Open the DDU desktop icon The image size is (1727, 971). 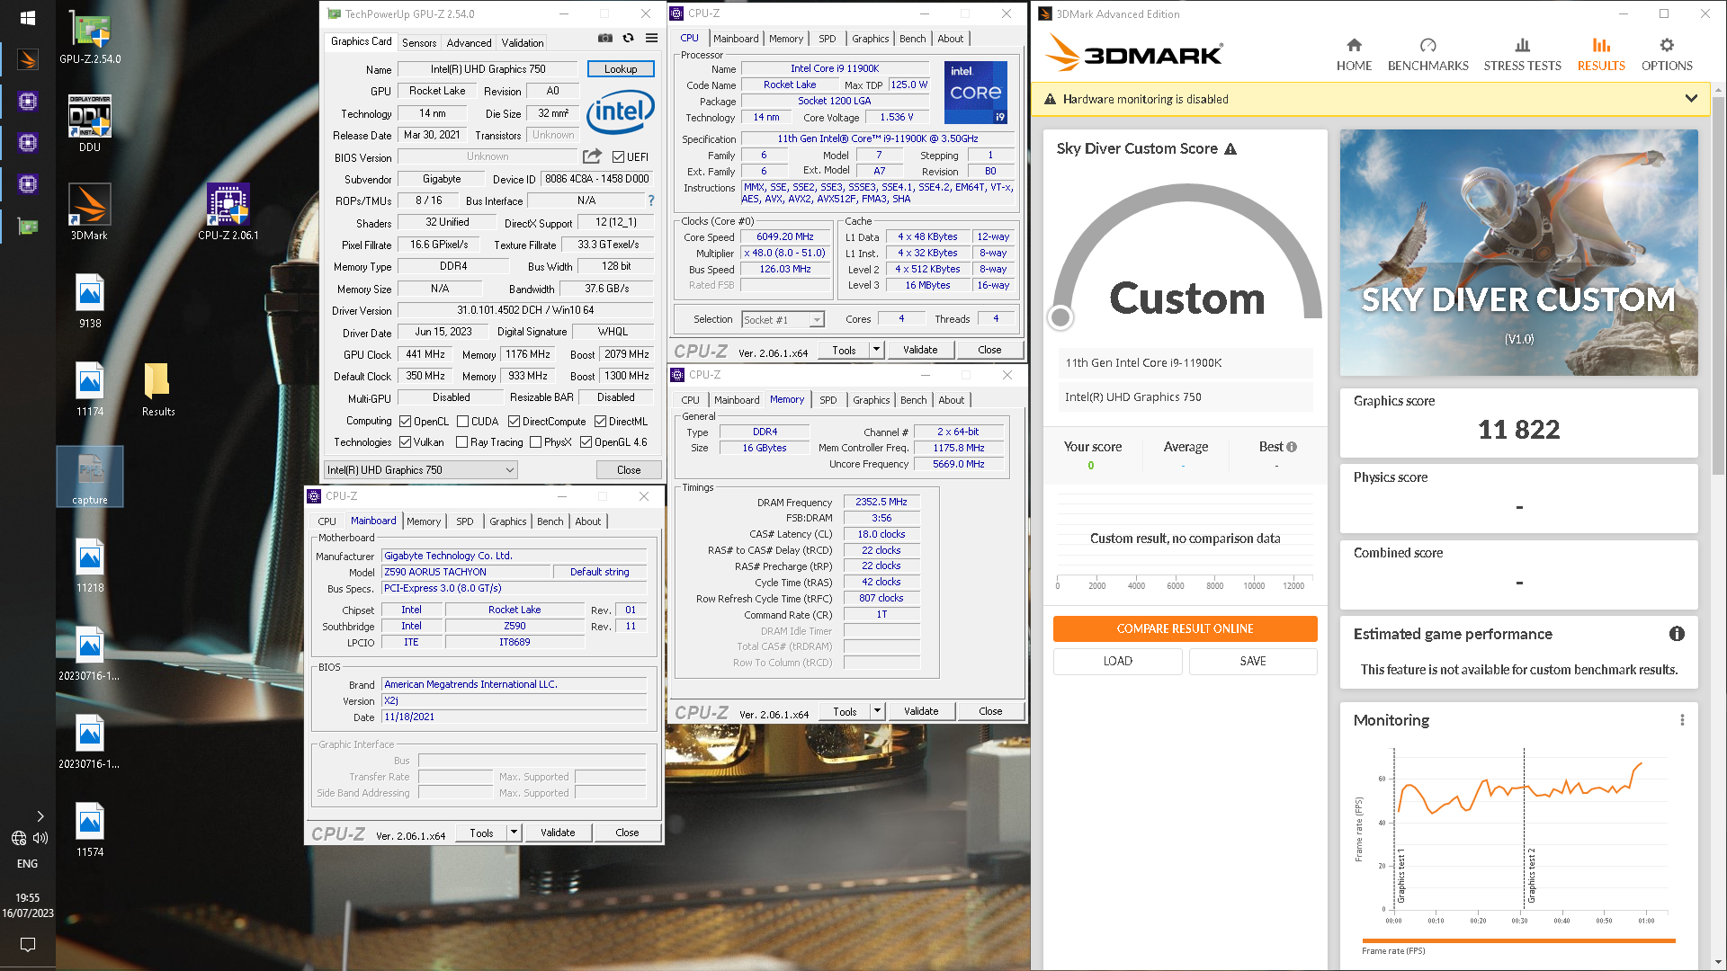90,123
